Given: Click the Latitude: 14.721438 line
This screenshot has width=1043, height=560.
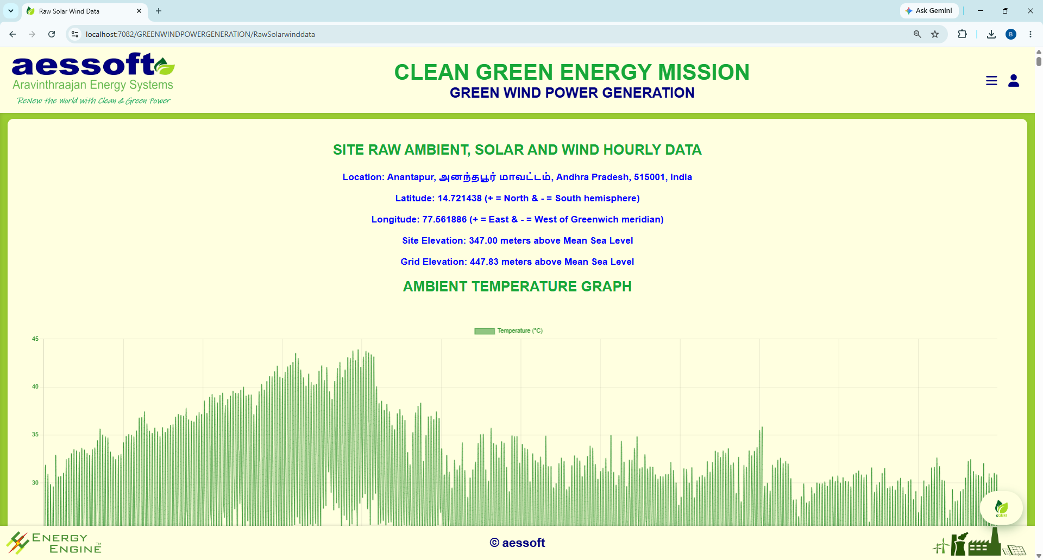Looking at the screenshot, I should pyautogui.click(x=517, y=198).
